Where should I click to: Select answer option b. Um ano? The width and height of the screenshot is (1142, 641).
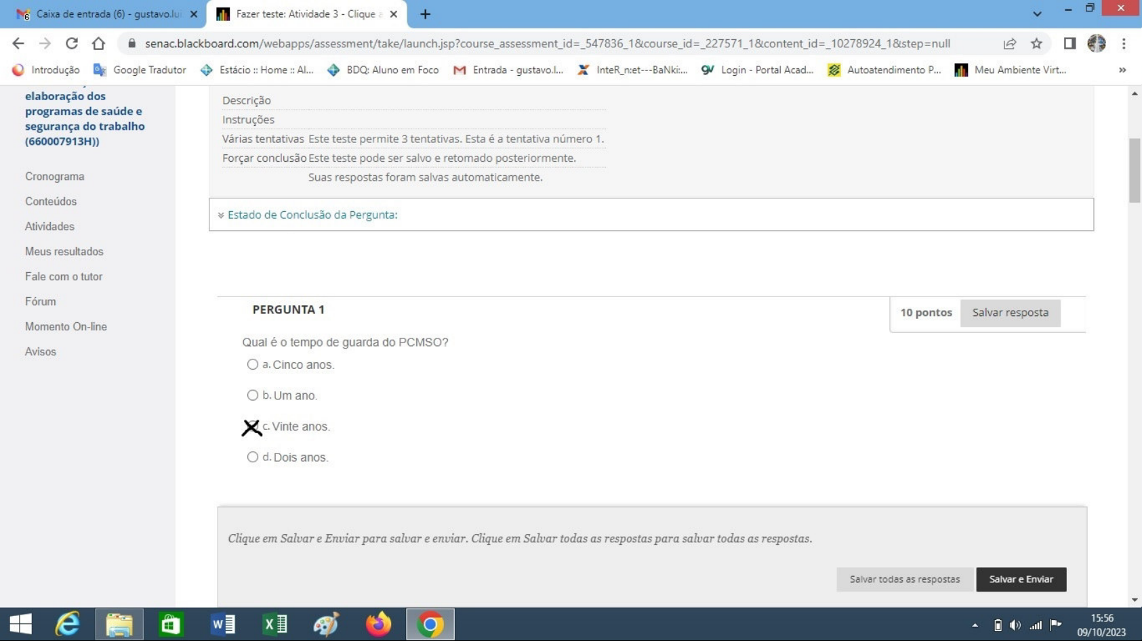coord(253,395)
